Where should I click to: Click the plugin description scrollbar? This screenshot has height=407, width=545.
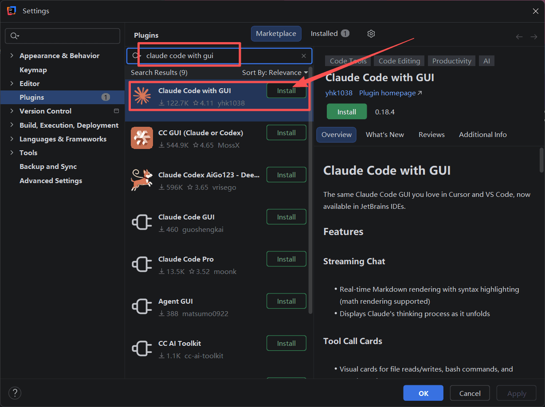tap(541, 160)
